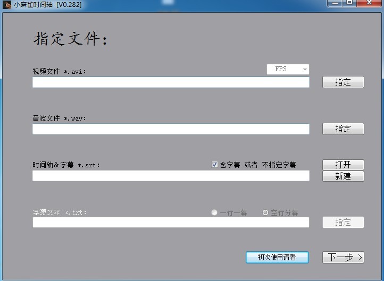Image resolution: width=384 pixels, height=281 pixels.
Task: Focus the 音波文件 *.wav path field
Action: [170, 129]
